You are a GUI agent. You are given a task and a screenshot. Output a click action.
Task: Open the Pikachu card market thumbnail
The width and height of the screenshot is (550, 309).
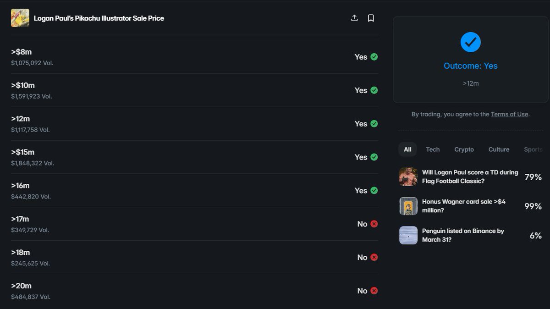click(20, 18)
